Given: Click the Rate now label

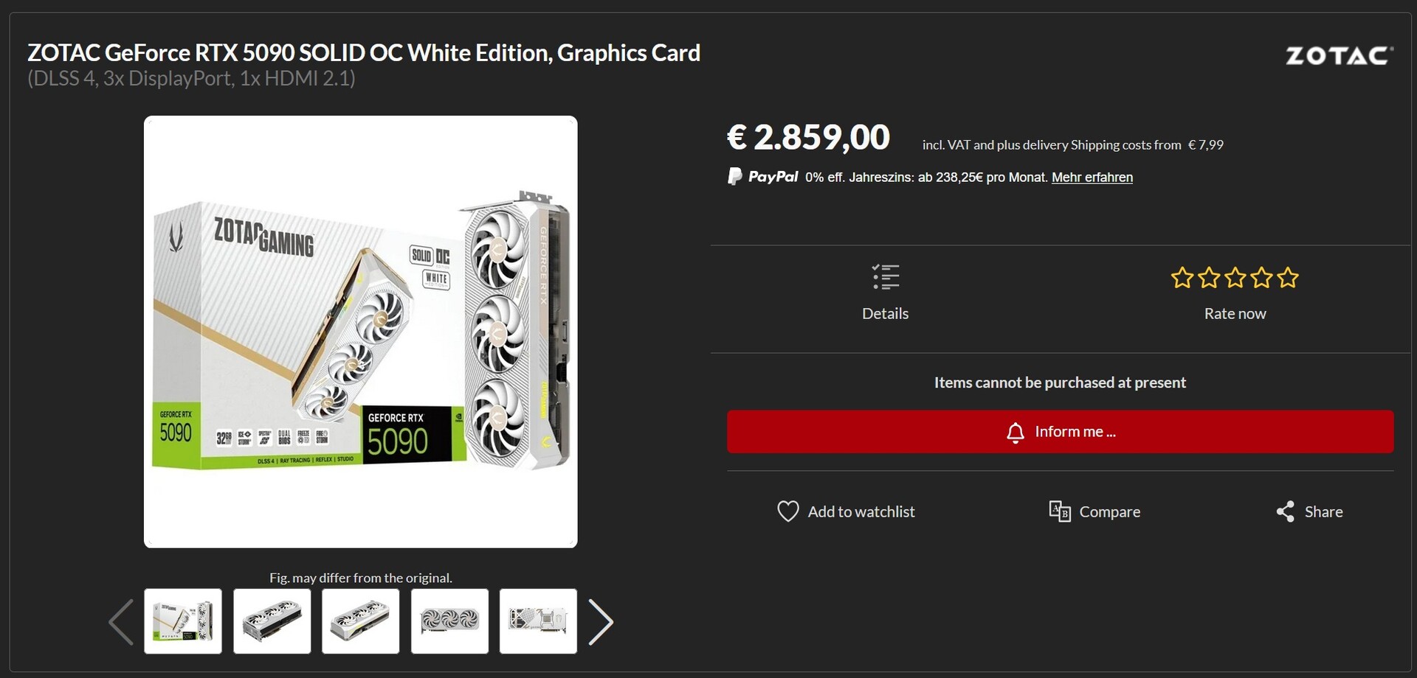Looking at the screenshot, I should 1235,314.
